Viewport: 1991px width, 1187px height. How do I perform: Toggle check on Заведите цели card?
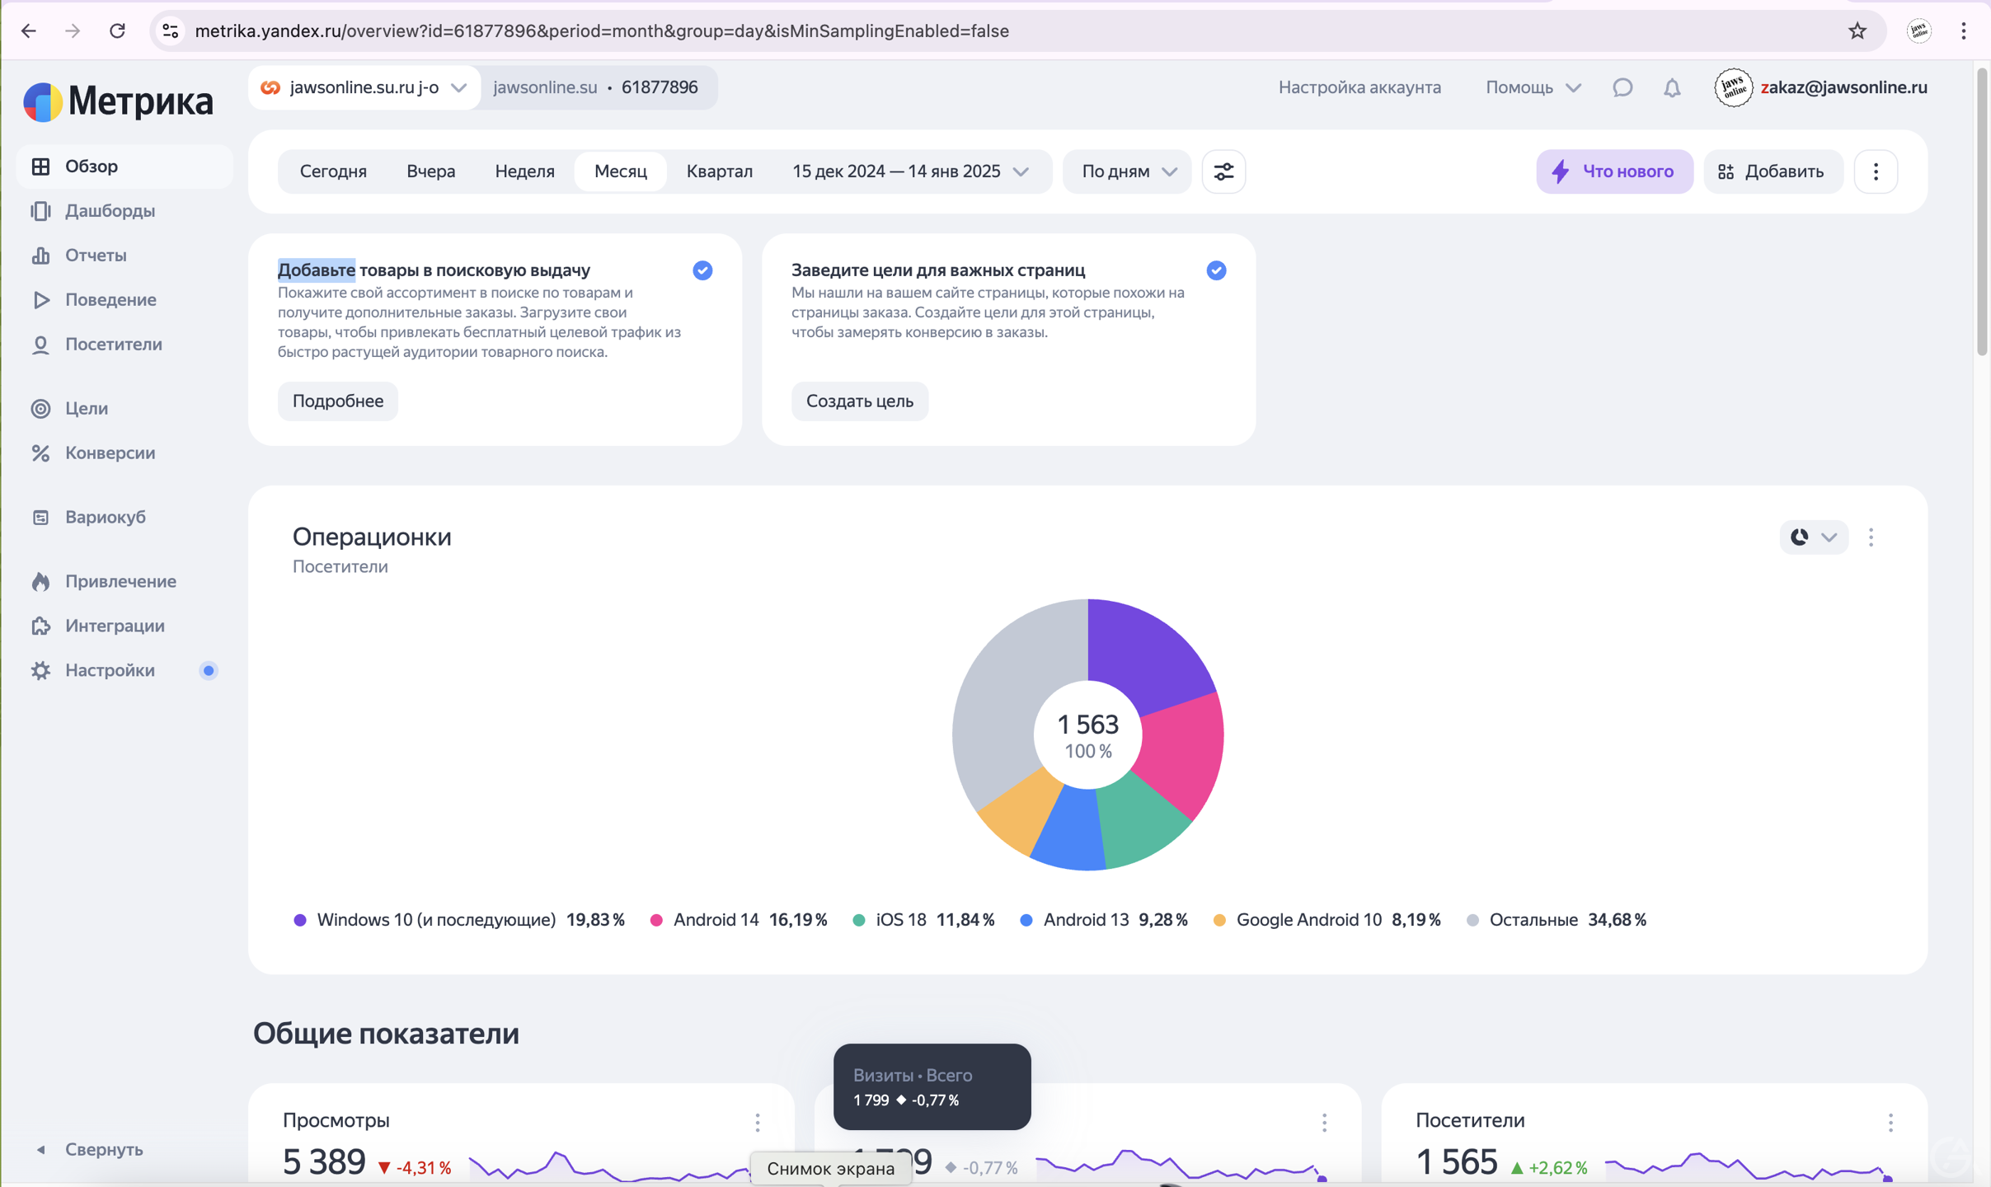click(x=1216, y=270)
